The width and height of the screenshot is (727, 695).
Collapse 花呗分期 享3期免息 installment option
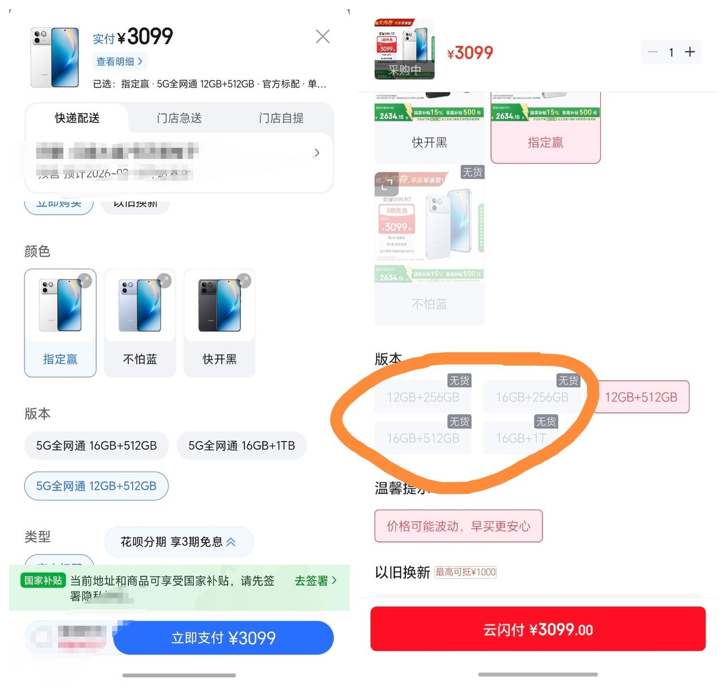tap(179, 542)
